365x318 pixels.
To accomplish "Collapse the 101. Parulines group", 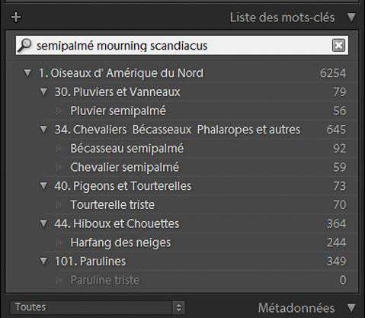I will point(43,261).
